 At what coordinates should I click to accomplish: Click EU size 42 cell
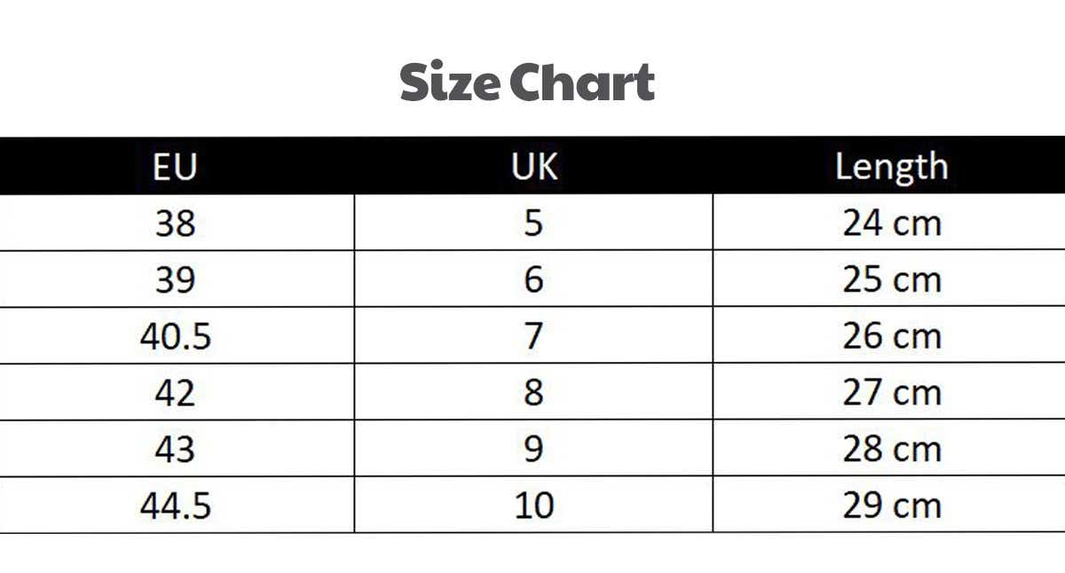175,392
